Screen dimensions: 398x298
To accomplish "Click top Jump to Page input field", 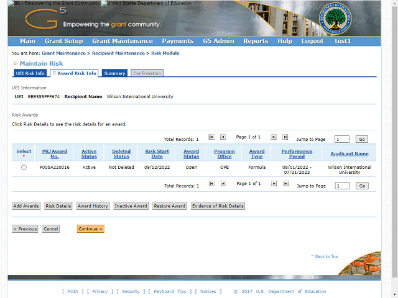I will click(341, 139).
